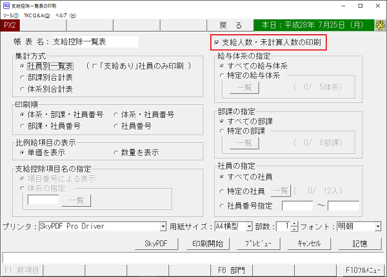Image resolution: width=387 pixels, height=277 pixels.
Task: Click F1 前項目 function key button
Action: click(22, 271)
